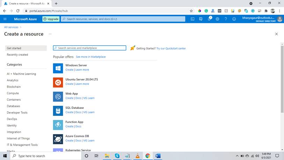Click the Windows taskbar search box
284x160 pixels.
click(x=46, y=156)
